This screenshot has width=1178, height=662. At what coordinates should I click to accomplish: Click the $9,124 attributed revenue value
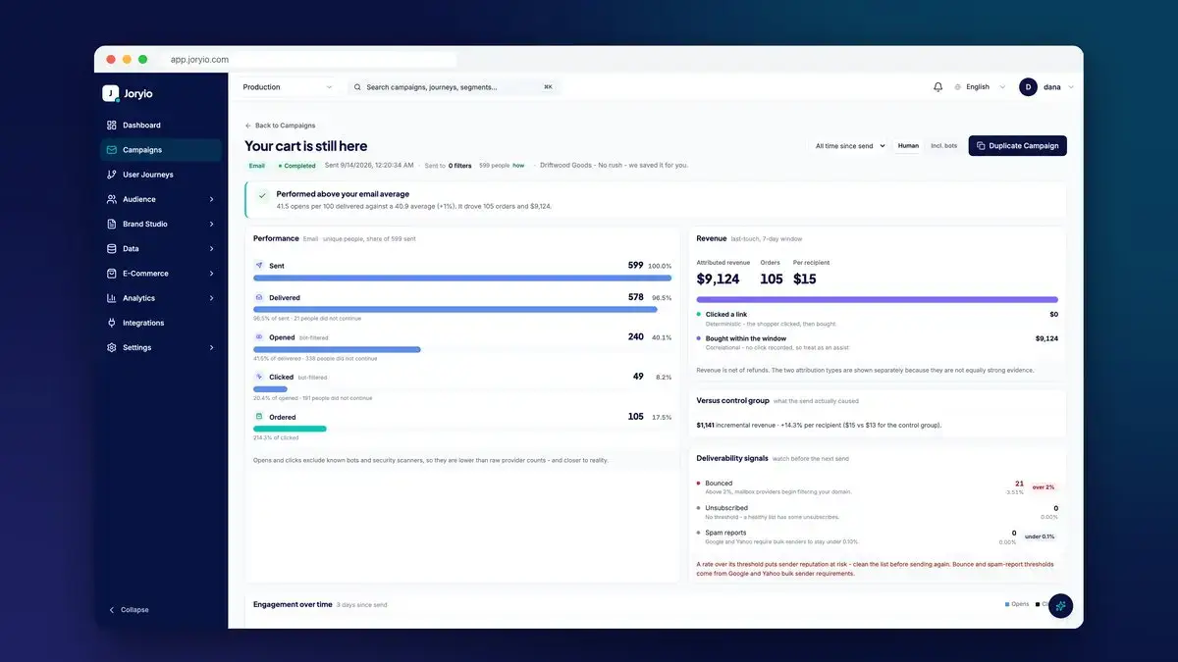[x=718, y=280]
